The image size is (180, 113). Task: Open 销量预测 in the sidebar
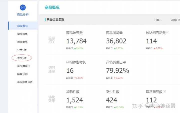(x=22, y=74)
